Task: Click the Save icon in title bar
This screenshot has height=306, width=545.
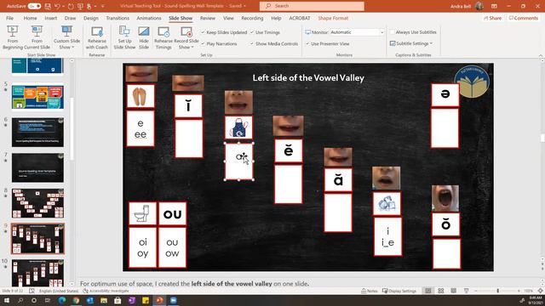Action: (x=48, y=6)
